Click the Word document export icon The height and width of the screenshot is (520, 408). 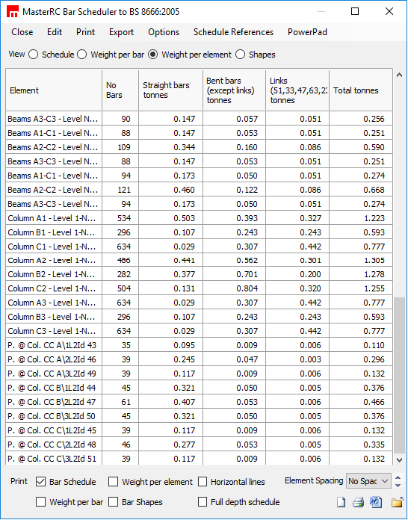[375, 502]
